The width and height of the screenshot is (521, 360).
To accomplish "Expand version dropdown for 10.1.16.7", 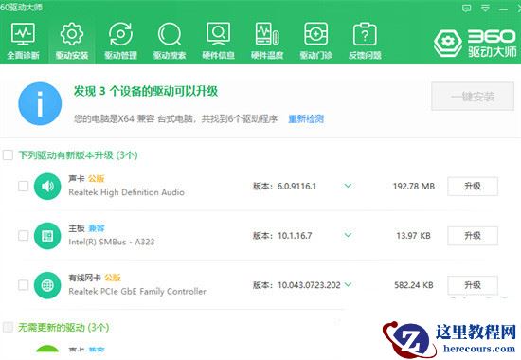I will click(348, 235).
